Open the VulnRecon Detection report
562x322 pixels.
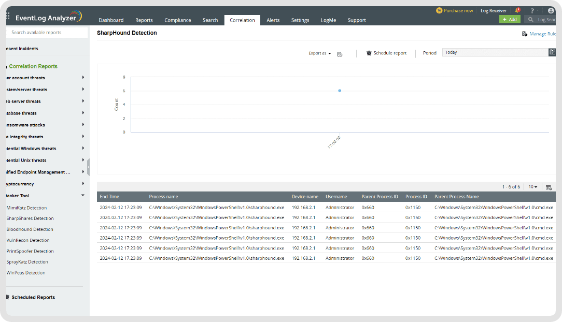coord(28,240)
